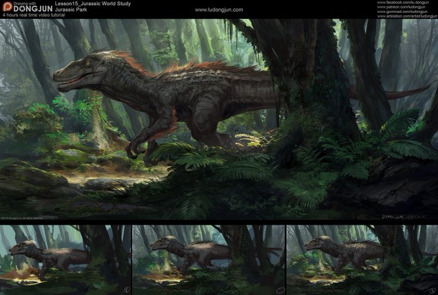Open the facebook.com/lu.dongjun link
Screen dimensions: 438x295
[403, 3]
